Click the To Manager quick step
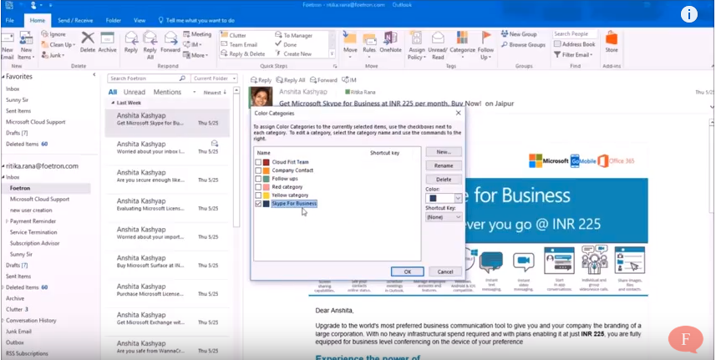Viewport: 716px width, 360px height. (x=293, y=35)
